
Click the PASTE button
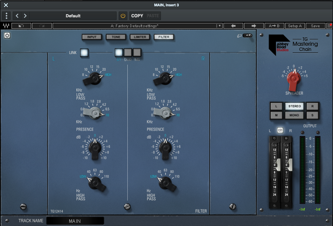(153, 16)
